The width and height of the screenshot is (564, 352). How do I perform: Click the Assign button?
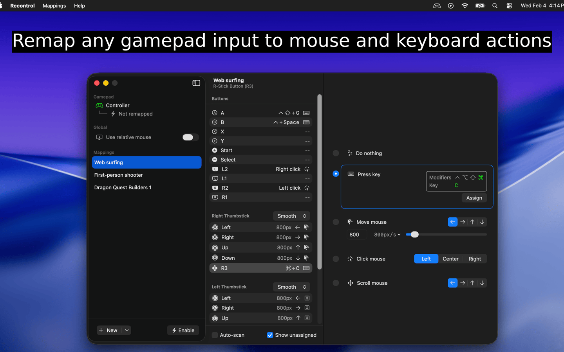(x=474, y=198)
